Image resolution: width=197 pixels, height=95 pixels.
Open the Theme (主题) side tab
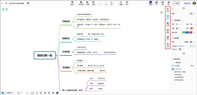(168, 24)
